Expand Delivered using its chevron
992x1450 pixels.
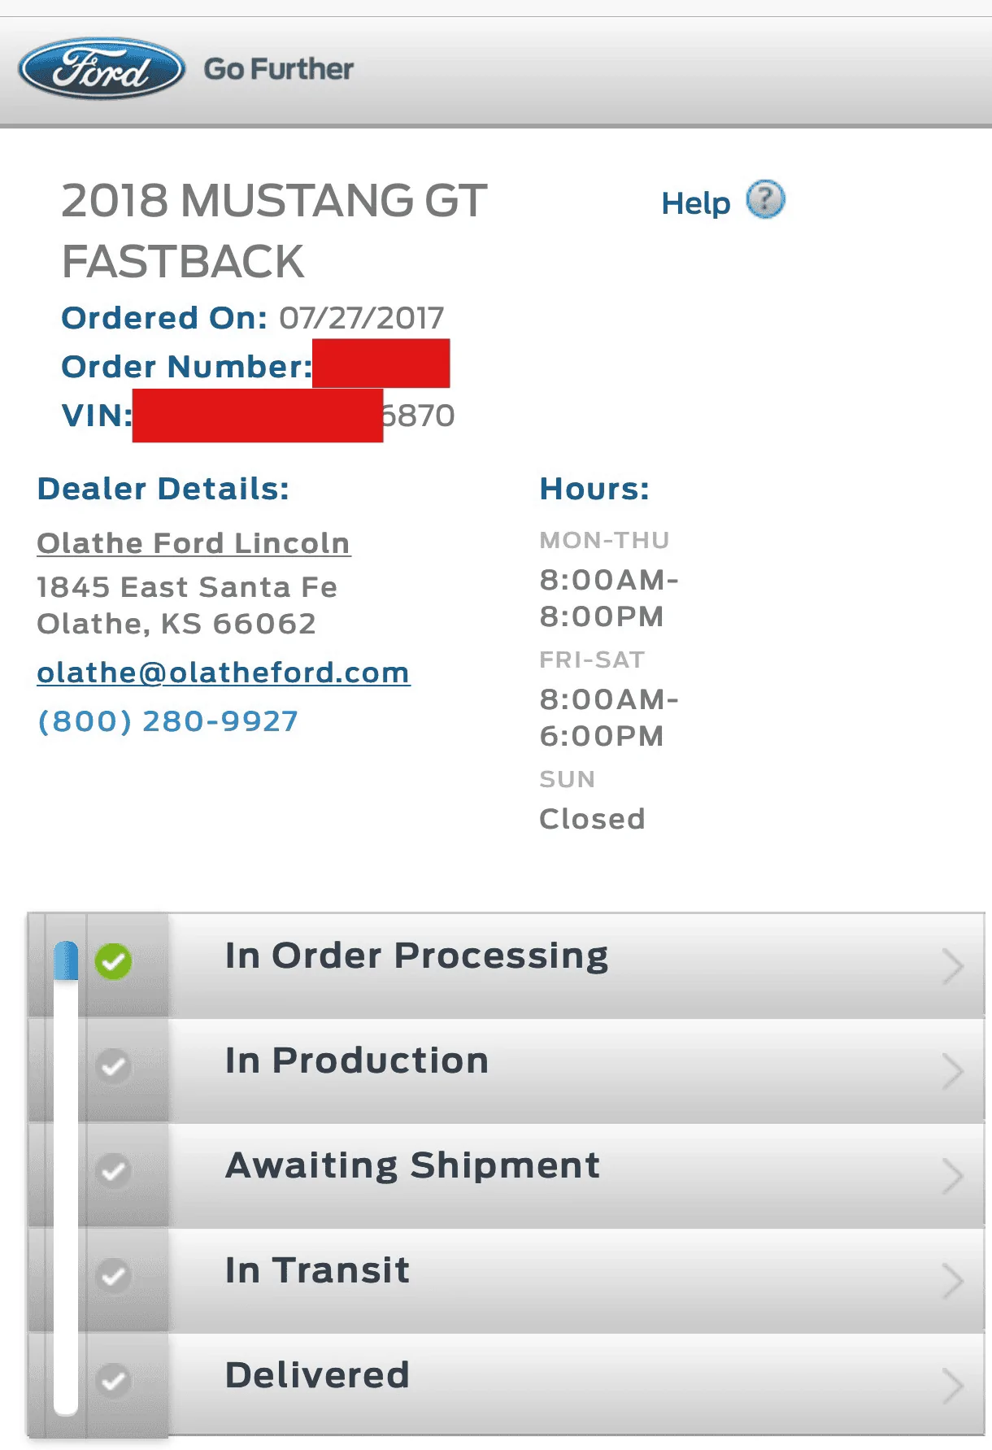pyautogui.click(x=952, y=1386)
